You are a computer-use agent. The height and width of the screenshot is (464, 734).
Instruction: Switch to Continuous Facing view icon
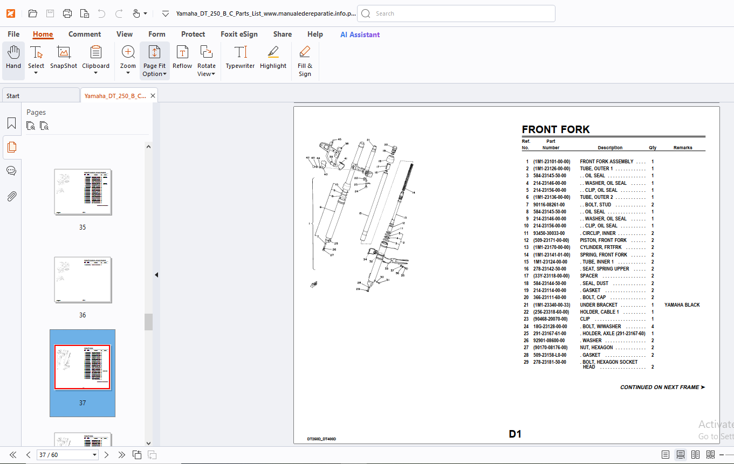click(710, 455)
